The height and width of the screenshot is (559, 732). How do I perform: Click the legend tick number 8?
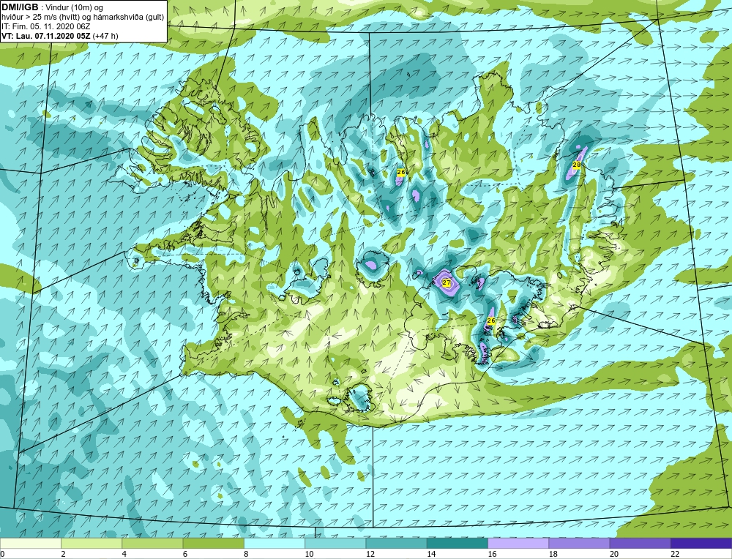tap(246, 554)
